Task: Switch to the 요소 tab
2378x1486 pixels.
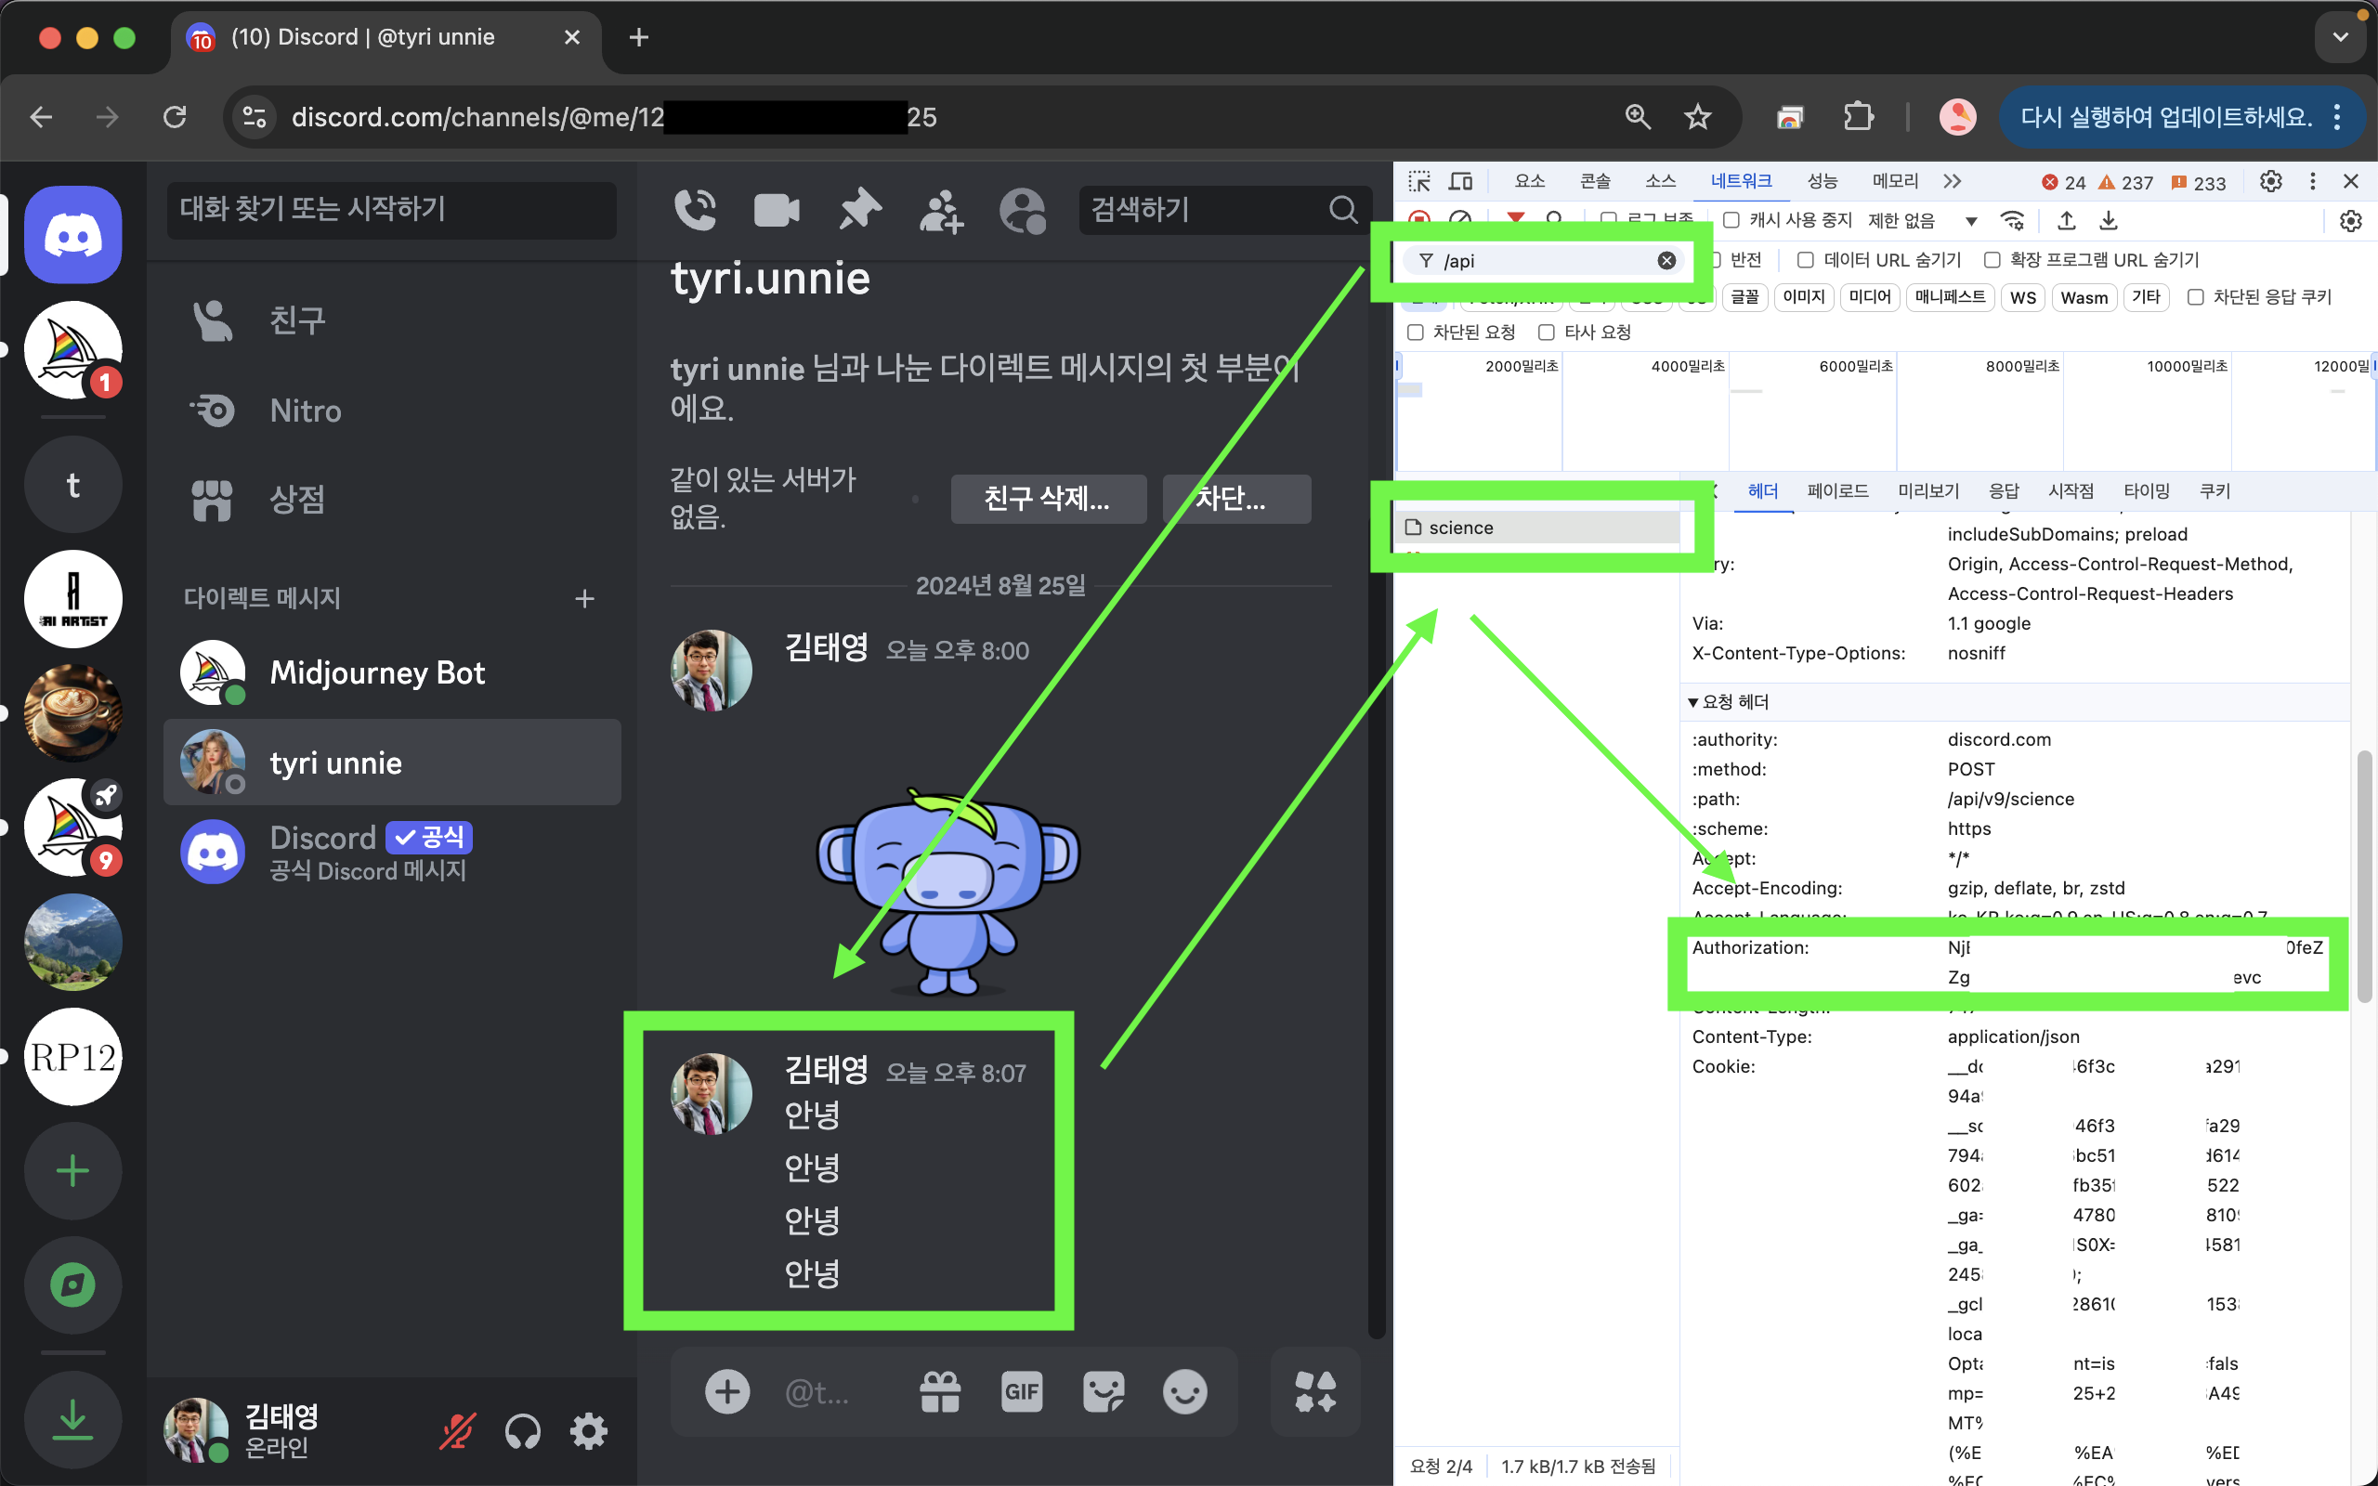Action: 1530,182
